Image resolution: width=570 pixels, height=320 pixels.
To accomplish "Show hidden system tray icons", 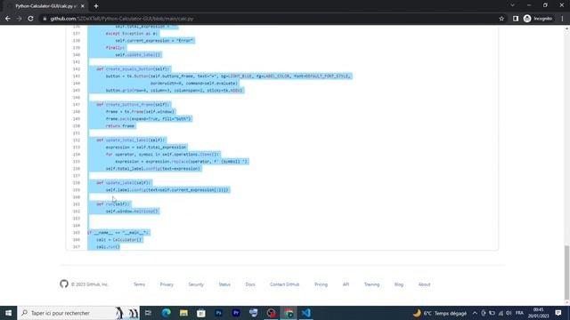I will click(x=475, y=313).
